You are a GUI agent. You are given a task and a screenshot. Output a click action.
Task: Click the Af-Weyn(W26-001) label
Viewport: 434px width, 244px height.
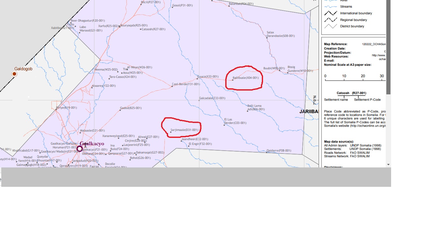[x=139, y=67]
